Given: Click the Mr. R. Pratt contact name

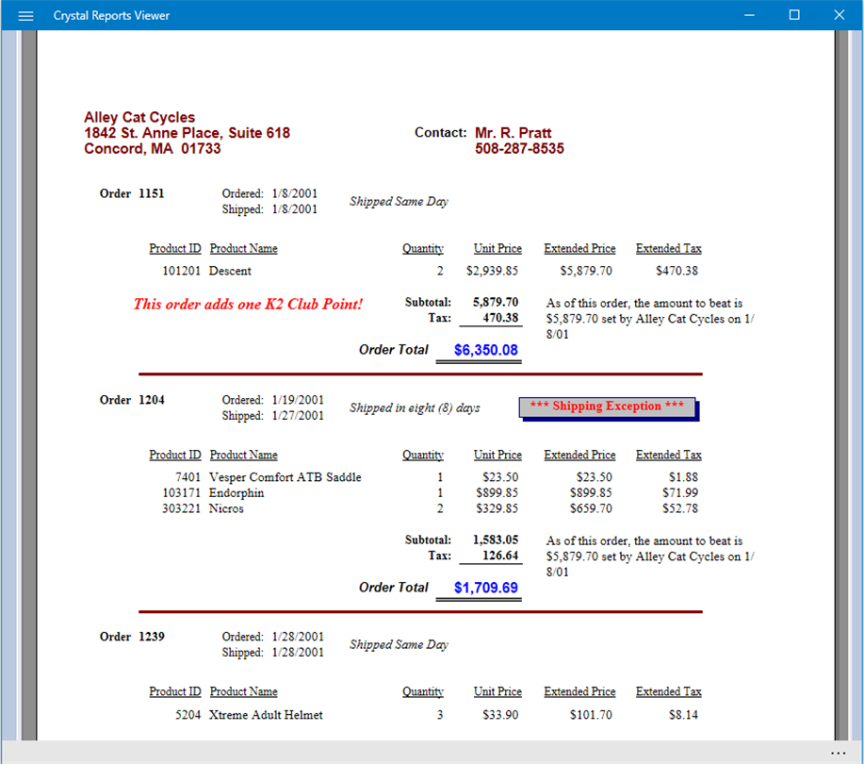Looking at the screenshot, I should click(513, 133).
